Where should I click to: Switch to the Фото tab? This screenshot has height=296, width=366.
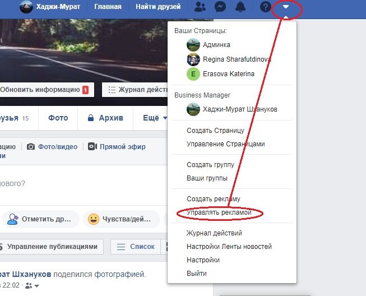(x=58, y=118)
